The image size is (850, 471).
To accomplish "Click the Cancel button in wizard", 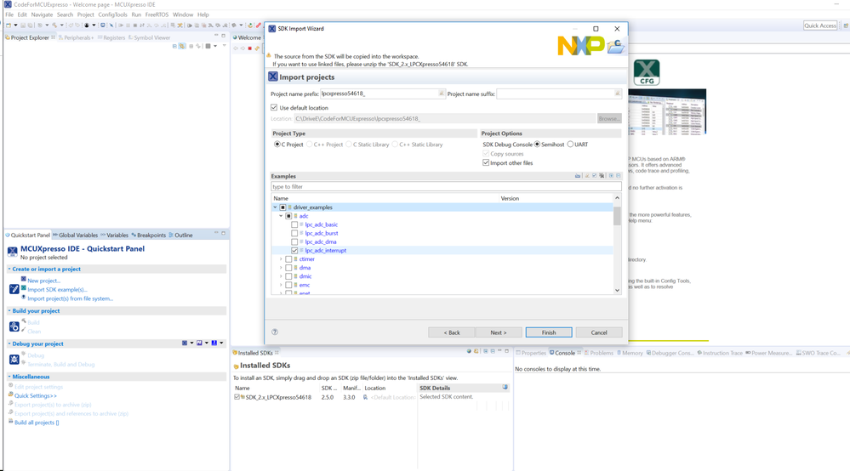I will click(599, 332).
